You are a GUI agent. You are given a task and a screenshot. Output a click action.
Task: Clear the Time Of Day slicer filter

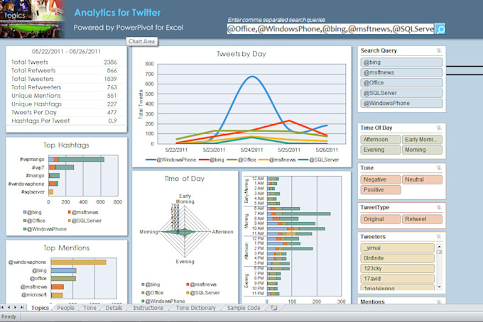439,128
